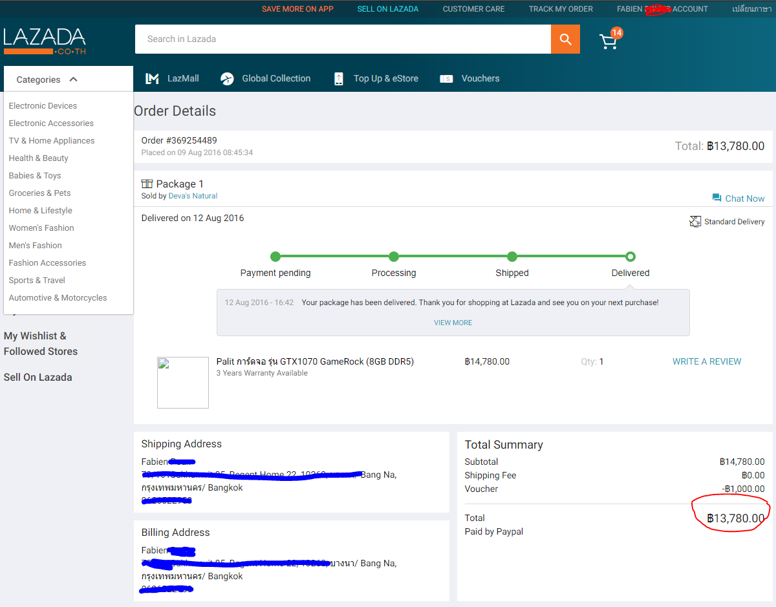Open TV & Home Appliances category
Viewport: 776px width, 607px height.
[x=52, y=141]
